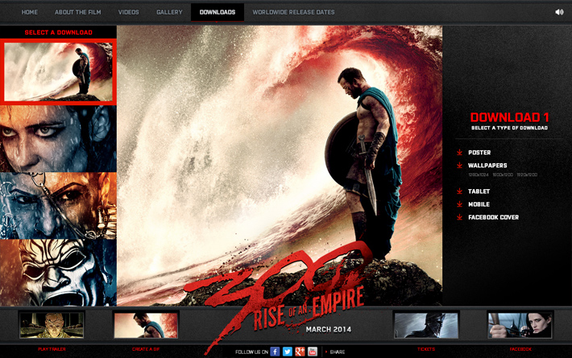
Task: Mute the site audio with the speaker icon
Action: pyautogui.click(x=559, y=12)
